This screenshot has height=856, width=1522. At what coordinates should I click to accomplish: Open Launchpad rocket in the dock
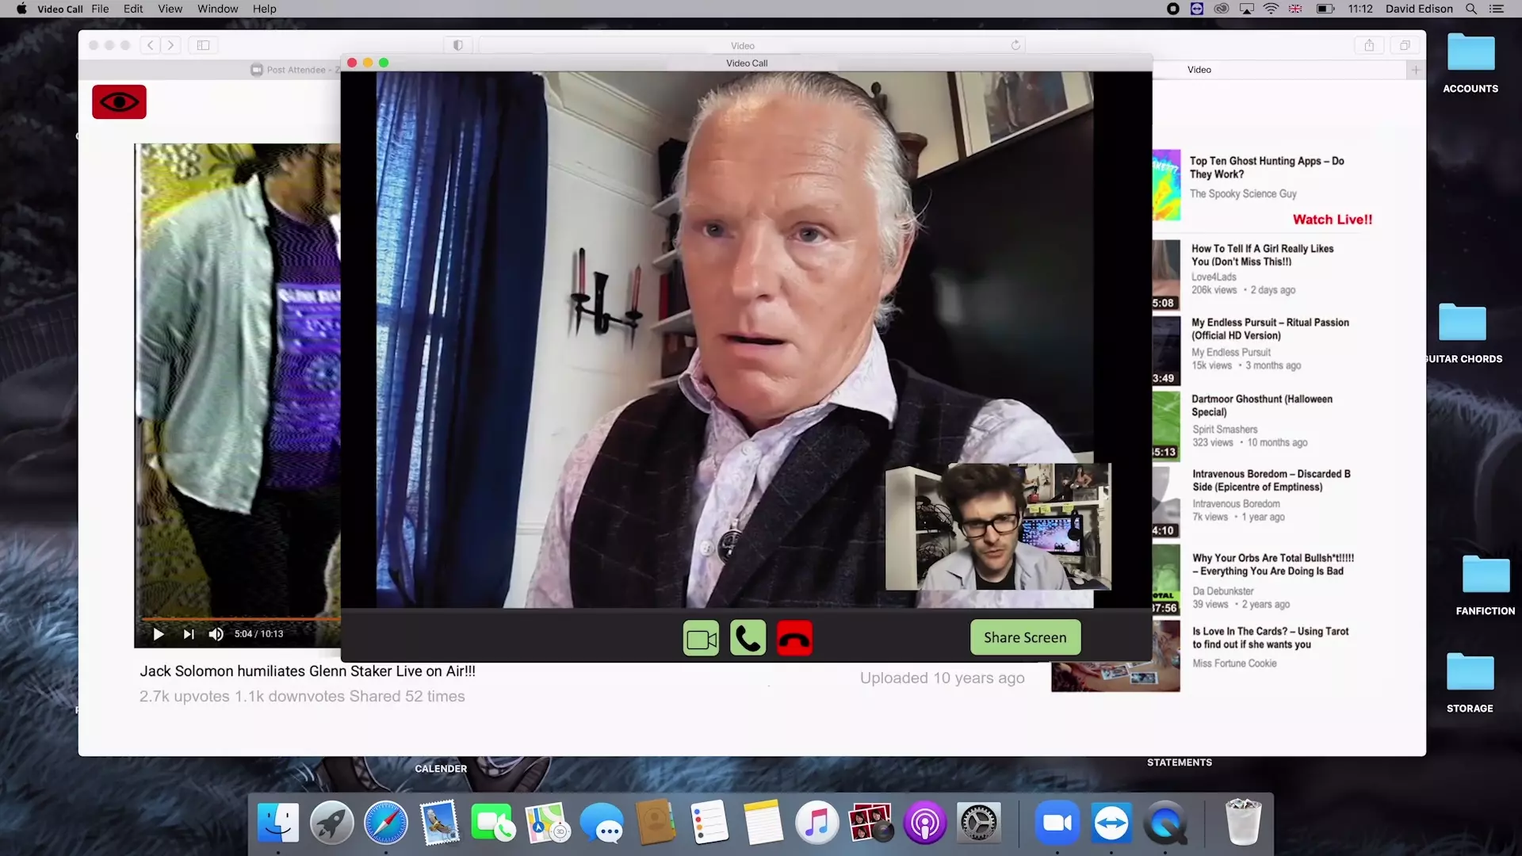(331, 823)
